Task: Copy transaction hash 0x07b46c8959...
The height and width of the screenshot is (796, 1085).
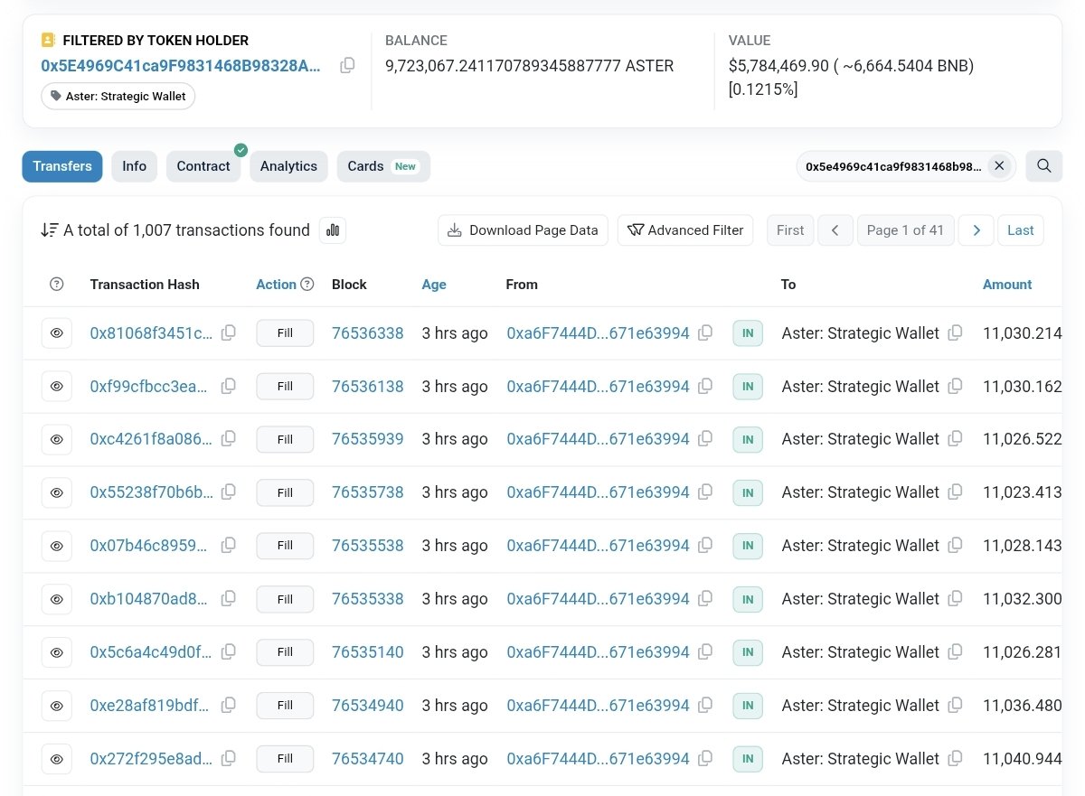Action: pos(229,545)
